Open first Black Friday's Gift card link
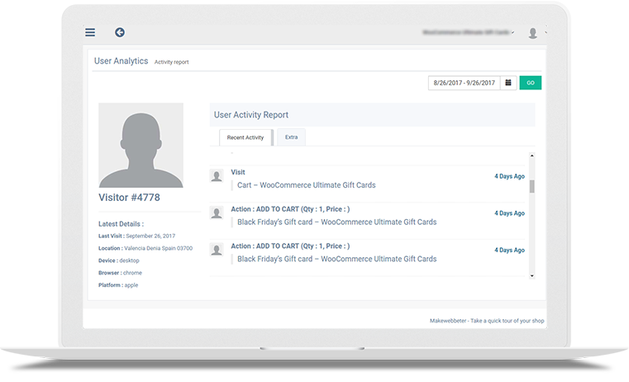This screenshot has height=382, width=629. (x=336, y=222)
